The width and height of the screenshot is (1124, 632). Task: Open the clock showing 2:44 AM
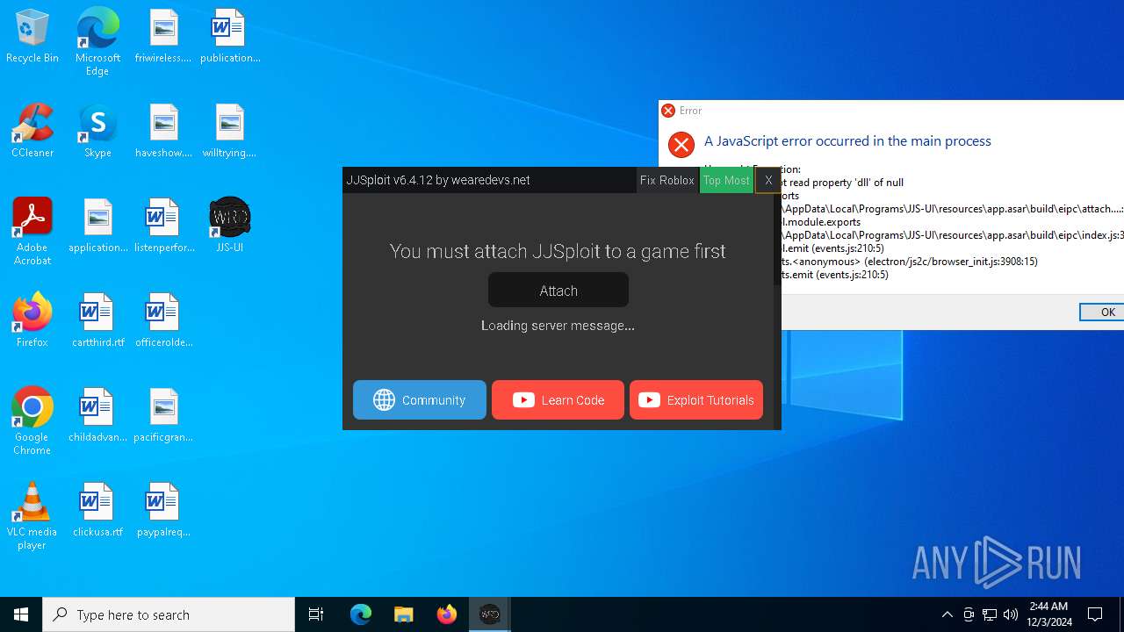click(1050, 614)
